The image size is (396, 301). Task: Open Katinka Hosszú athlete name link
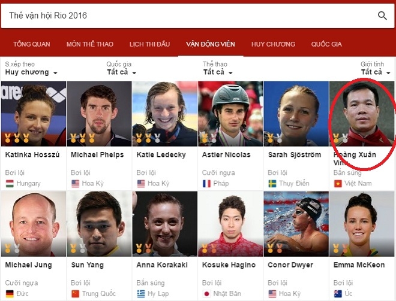(x=32, y=154)
